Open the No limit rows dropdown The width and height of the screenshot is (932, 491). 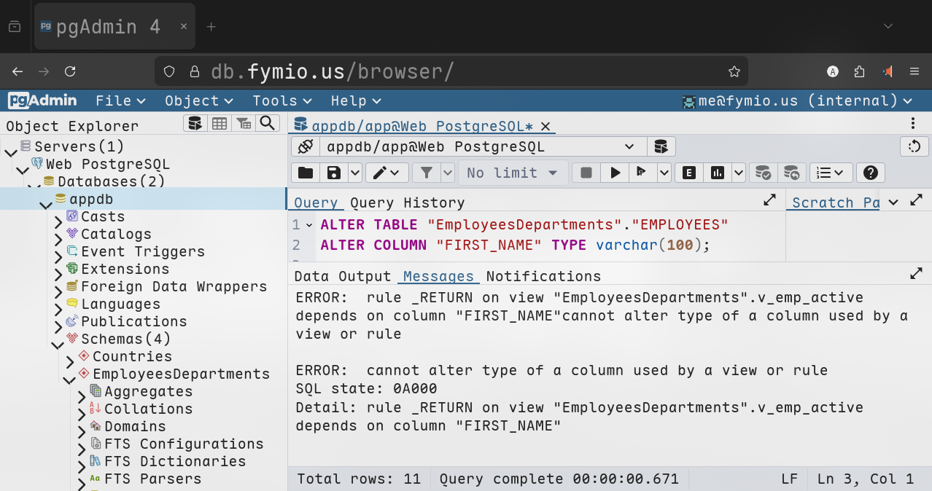512,173
